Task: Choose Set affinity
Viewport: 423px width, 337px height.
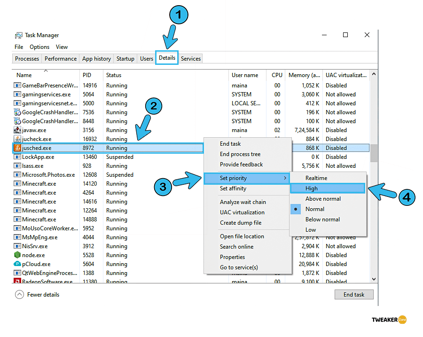Action: [247, 188]
